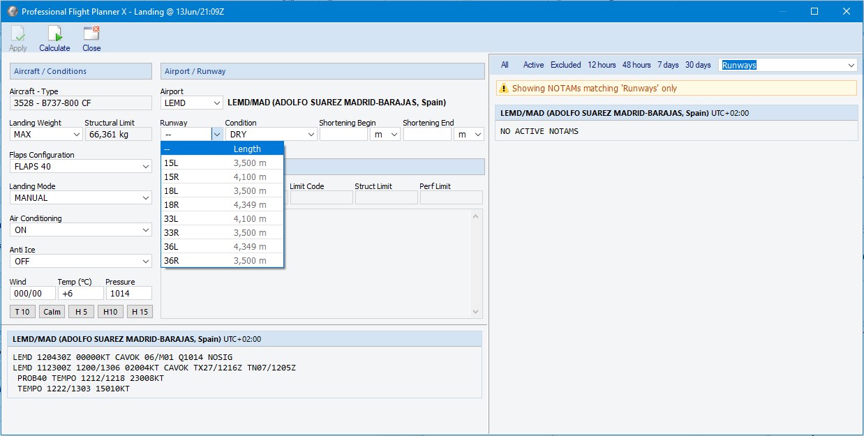
Task: Select runway 15L from list
Action: coord(222,163)
